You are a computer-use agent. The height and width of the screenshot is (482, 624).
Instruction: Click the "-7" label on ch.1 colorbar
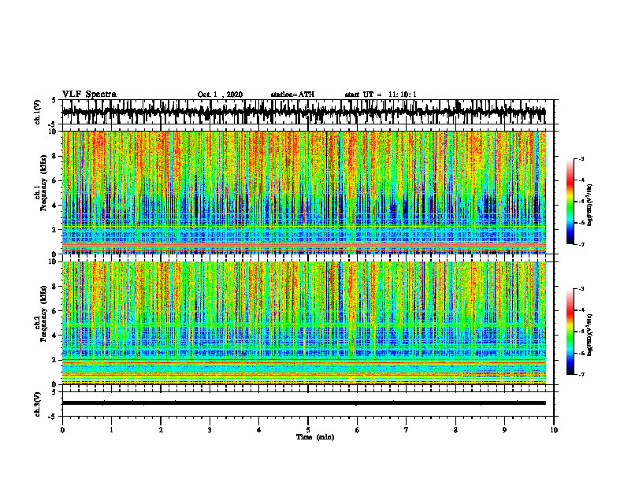581,244
